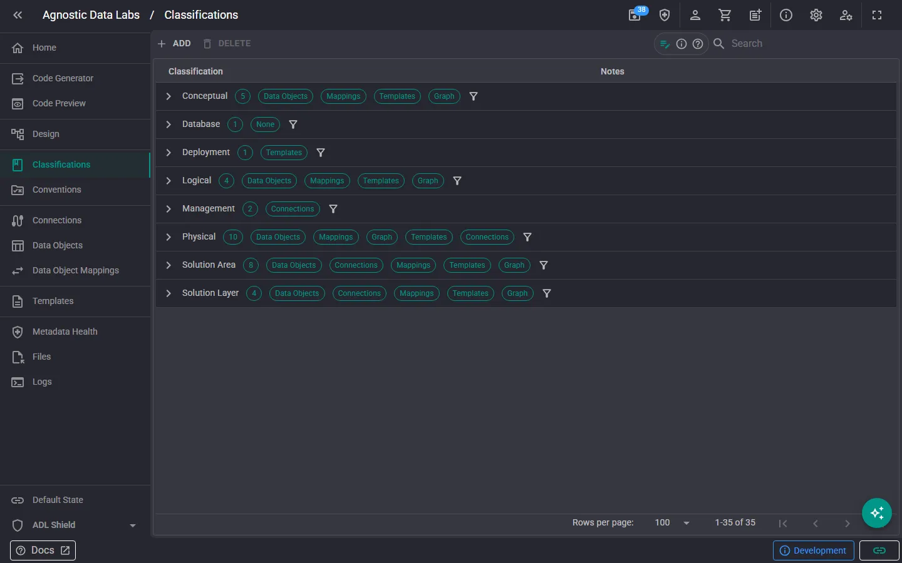902x563 pixels.
Task: Open Templates in sidebar
Action: (x=75, y=301)
